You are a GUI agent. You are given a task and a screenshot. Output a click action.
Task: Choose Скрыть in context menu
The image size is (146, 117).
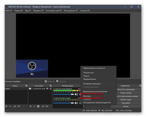click(x=98, y=76)
